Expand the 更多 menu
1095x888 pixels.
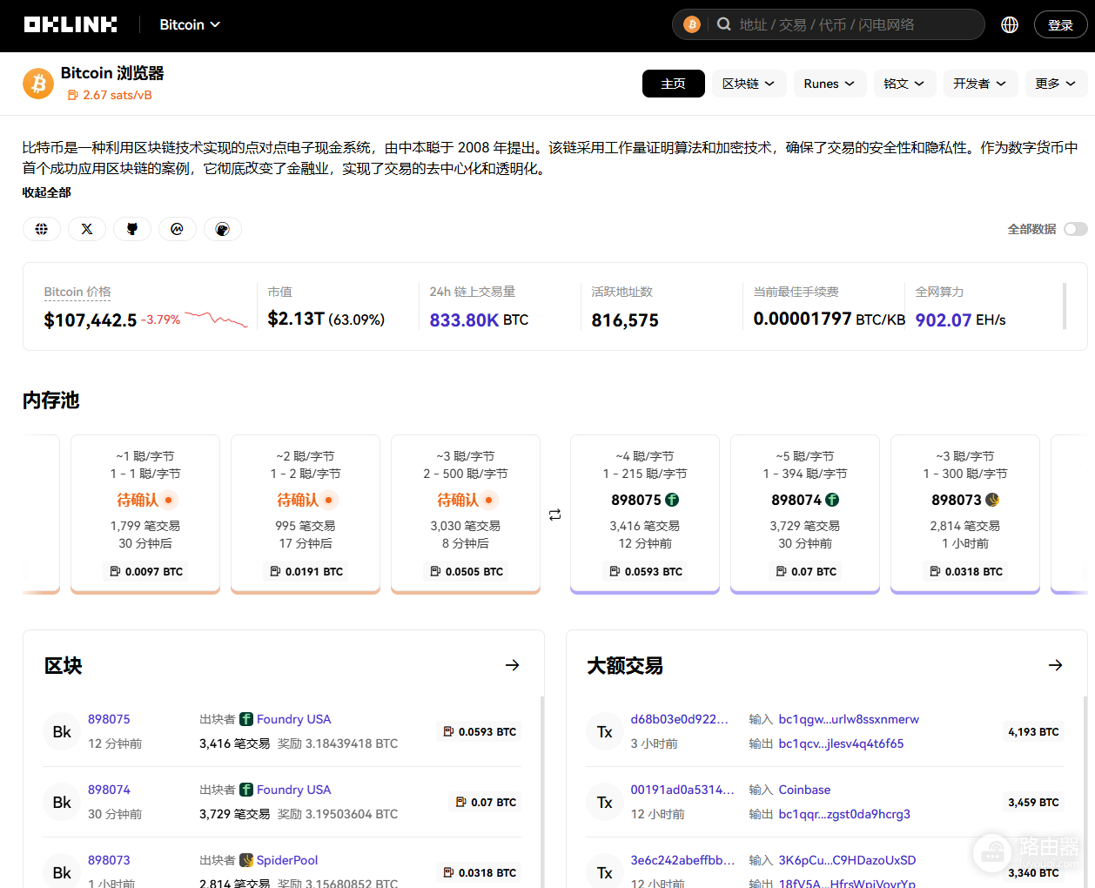tap(1056, 84)
